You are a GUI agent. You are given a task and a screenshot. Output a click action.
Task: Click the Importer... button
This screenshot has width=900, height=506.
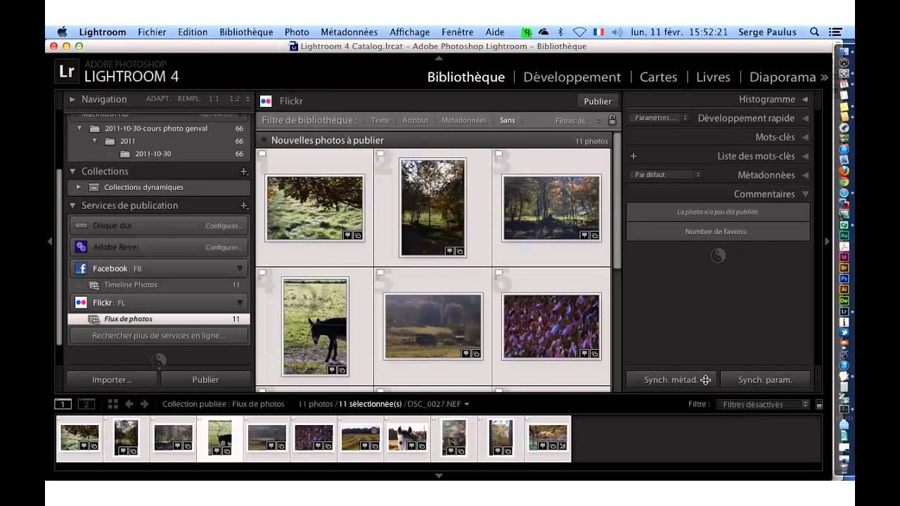tap(112, 380)
